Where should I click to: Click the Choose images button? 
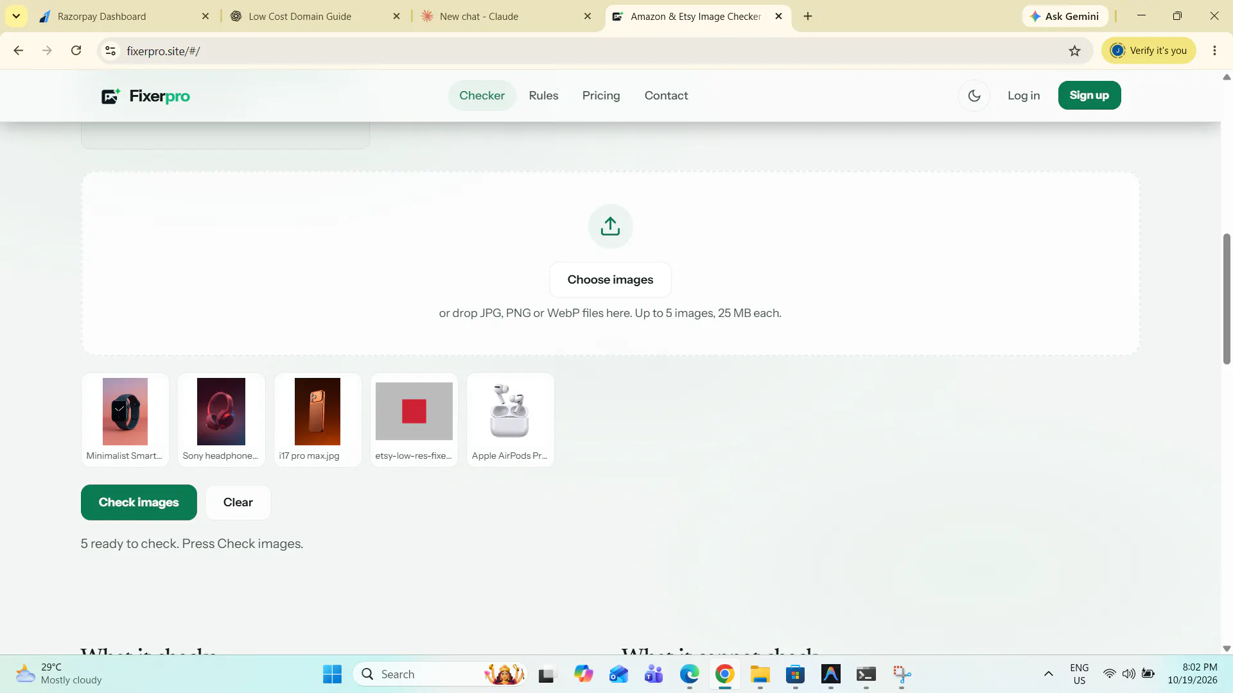[610, 280]
